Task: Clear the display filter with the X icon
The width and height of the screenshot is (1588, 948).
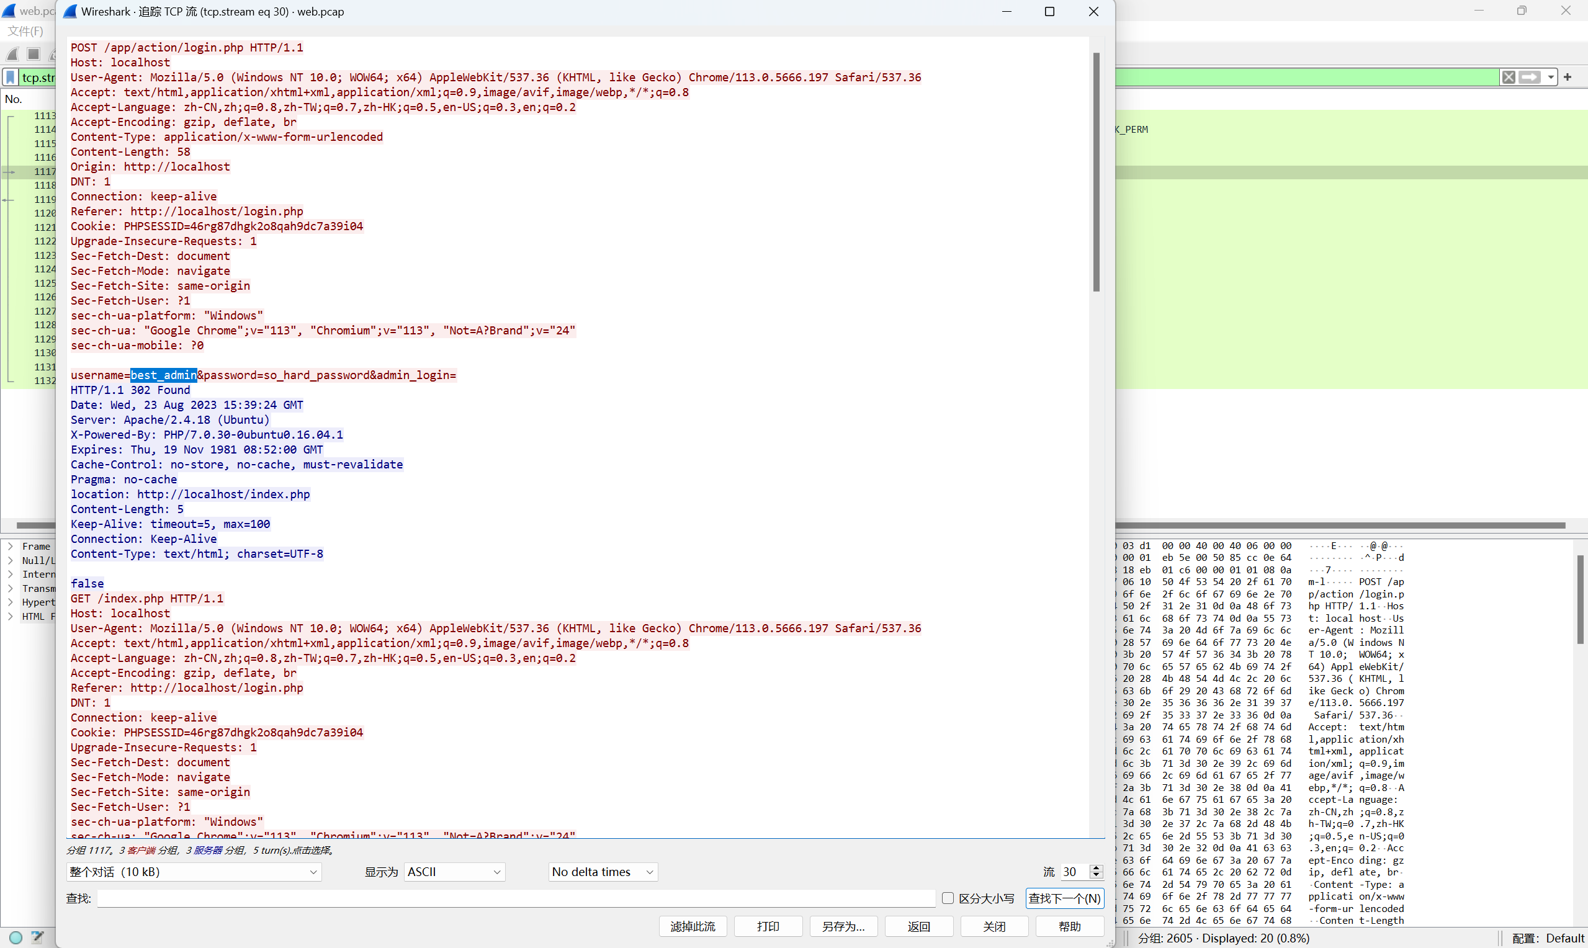Action: tap(1509, 78)
